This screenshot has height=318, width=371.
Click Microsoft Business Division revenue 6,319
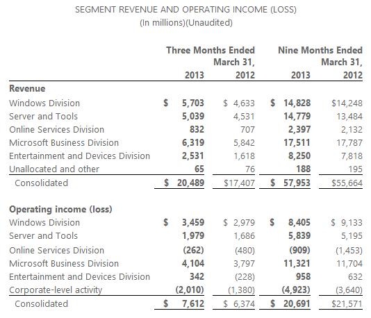coord(193,143)
